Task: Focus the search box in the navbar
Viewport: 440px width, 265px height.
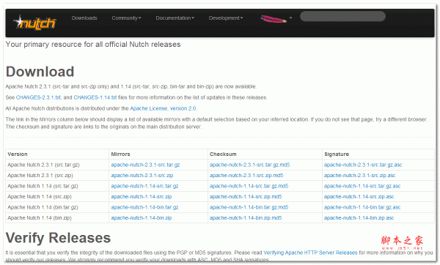Action: coord(342,16)
